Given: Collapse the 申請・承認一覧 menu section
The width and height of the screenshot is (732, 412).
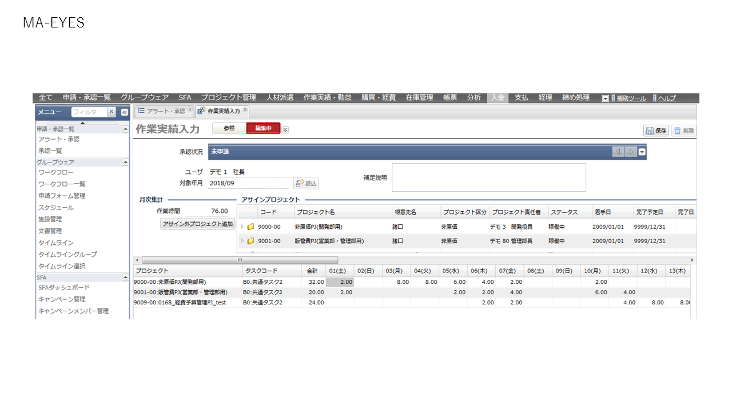Looking at the screenshot, I should pyautogui.click(x=125, y=129).
